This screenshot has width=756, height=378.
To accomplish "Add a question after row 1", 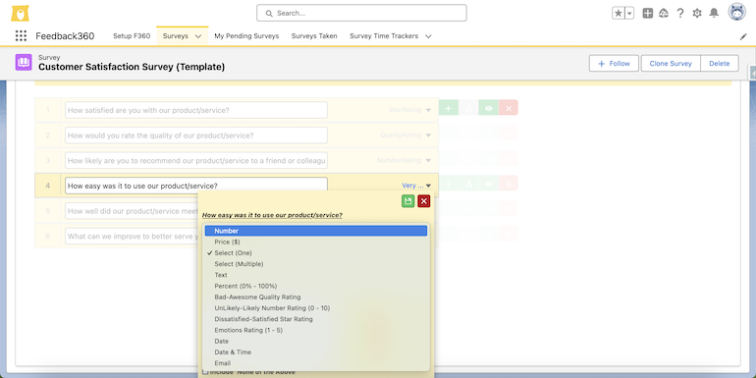I will coord(449,108).
